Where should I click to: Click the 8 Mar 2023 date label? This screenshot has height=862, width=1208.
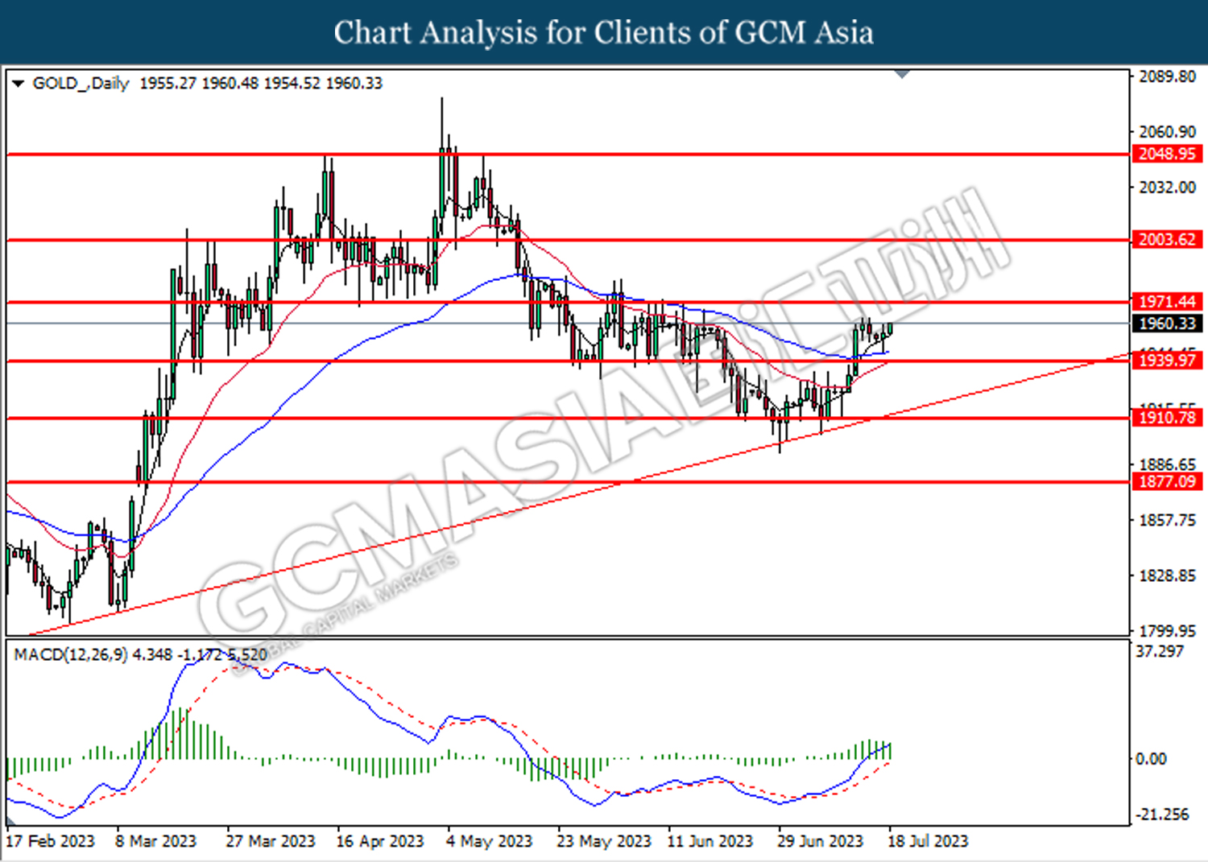coord(155,842)
